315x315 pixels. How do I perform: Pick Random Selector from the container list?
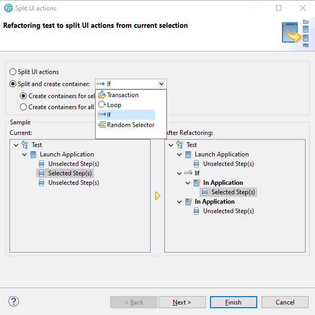[126, 125]
